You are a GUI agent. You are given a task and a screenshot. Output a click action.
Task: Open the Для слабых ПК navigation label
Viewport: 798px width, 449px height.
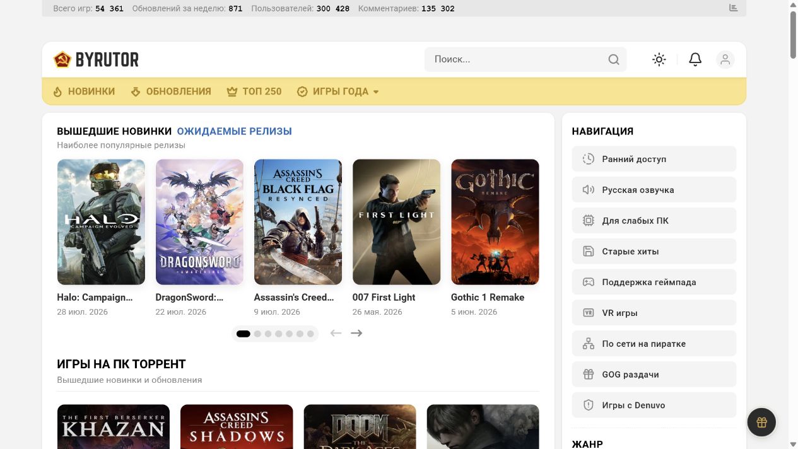coord(635,221)
